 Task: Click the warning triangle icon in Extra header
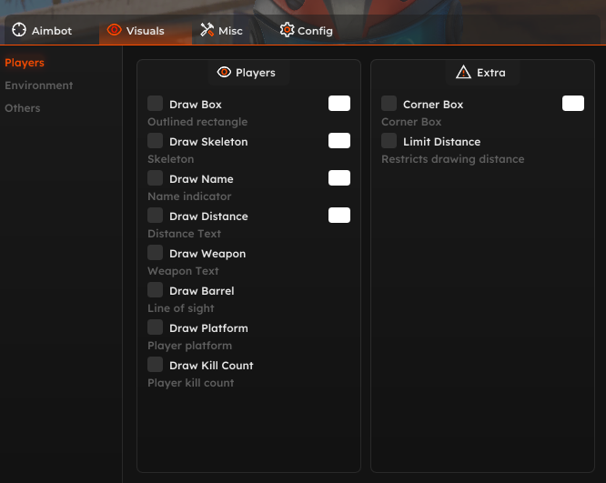tap(464, 73)
